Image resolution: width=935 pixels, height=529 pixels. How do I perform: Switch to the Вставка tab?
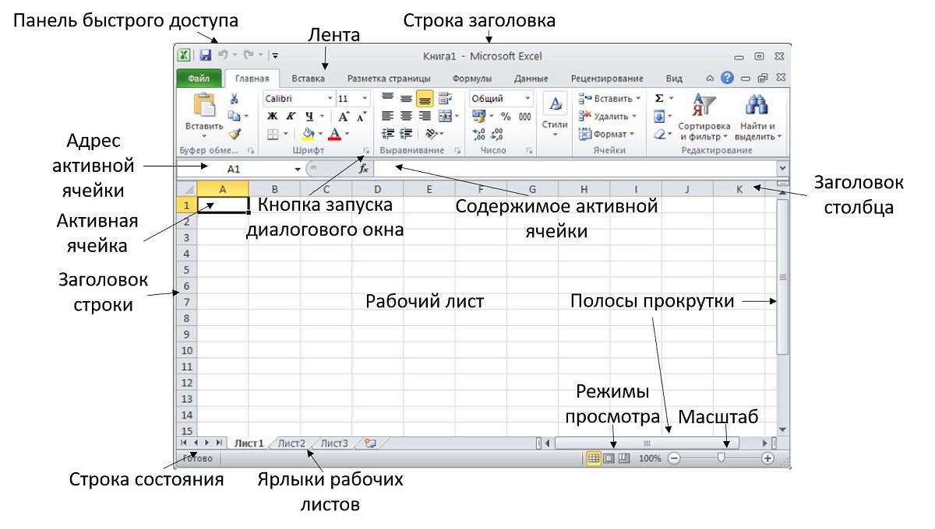point(308,79)
